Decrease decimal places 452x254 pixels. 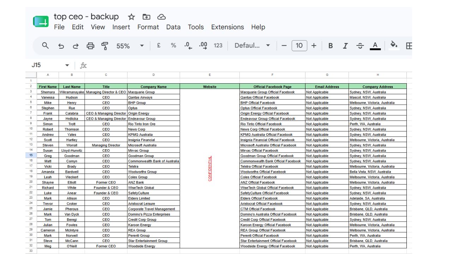[x=188, y=46]
